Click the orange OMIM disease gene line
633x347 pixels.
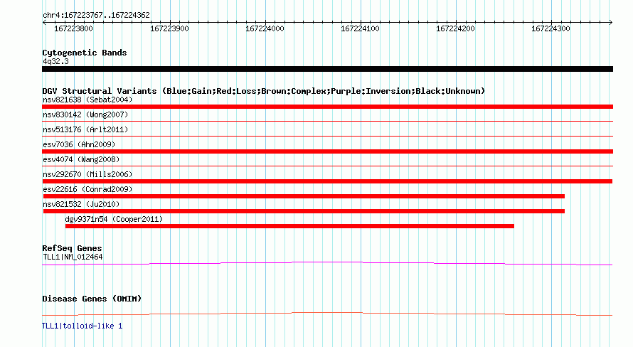point(327,314)
